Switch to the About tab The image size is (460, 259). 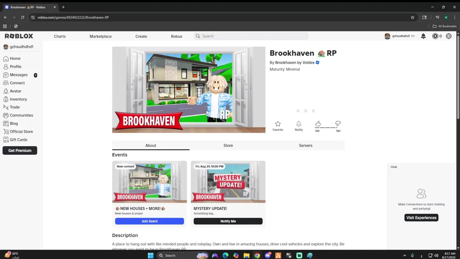point(151,145)
